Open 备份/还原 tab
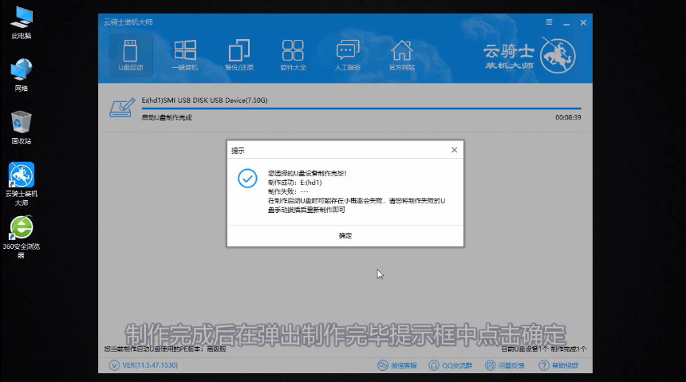The width and height of the screenshot is (686, 382). point(239,55)
